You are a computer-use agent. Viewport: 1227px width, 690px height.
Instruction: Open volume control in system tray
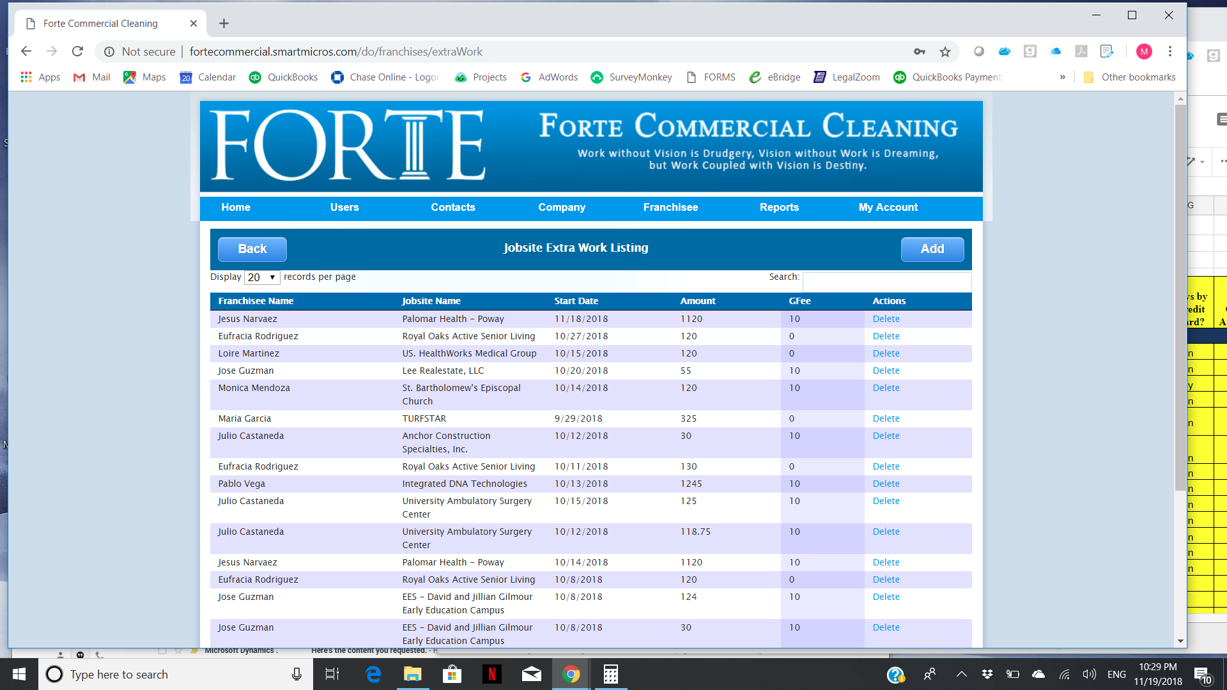[1089, 674]
